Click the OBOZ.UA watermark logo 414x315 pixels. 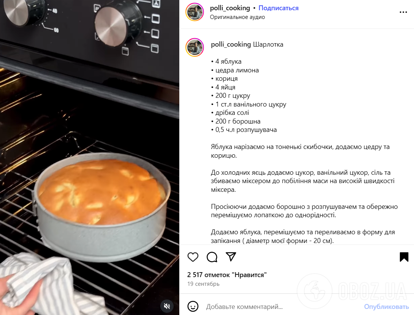click(x=352, y=291)
